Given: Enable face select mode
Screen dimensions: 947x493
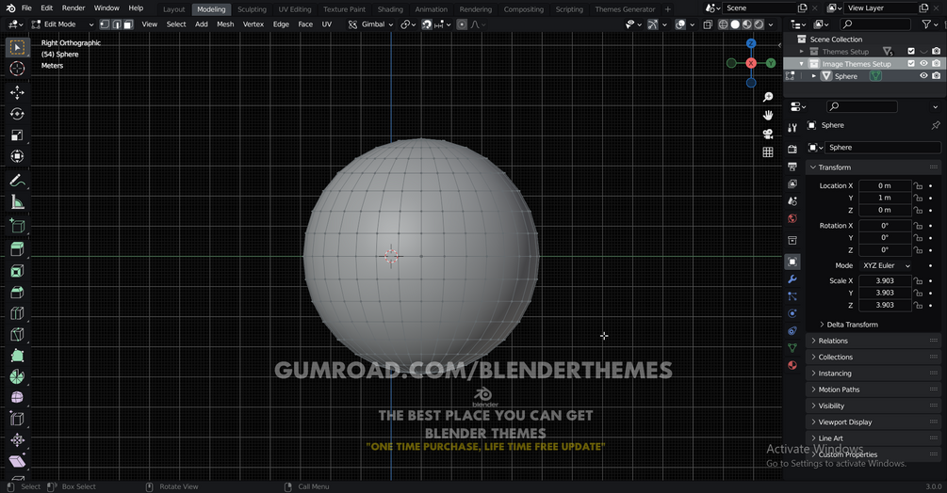Looking at the screenshot, I should point(128,24).
